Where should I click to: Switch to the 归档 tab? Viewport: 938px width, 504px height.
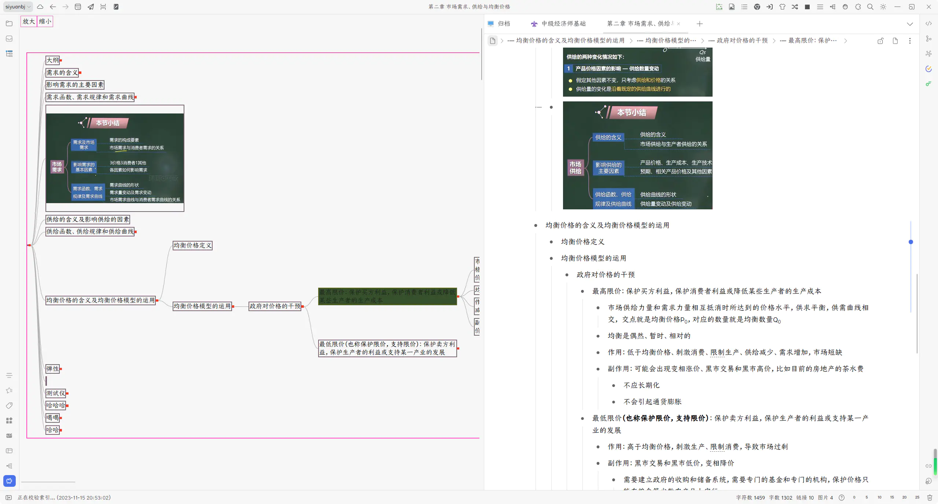click(504, 23)
